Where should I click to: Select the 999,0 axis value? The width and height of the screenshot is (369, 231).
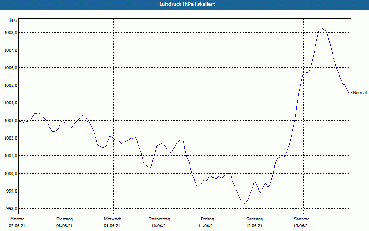[12, 191]
